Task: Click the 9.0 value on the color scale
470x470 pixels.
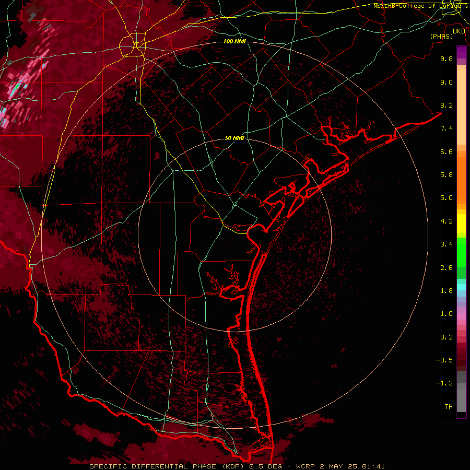Action: click(x=446, y=82)
